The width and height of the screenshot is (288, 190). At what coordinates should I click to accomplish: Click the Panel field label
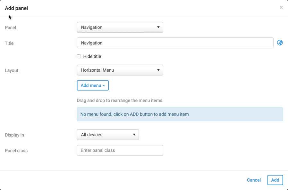11,28
